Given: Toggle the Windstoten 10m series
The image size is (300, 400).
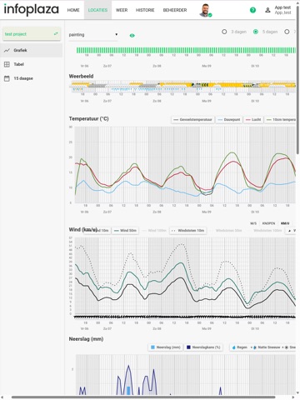Looking at the screenshot, I should 188,231.
